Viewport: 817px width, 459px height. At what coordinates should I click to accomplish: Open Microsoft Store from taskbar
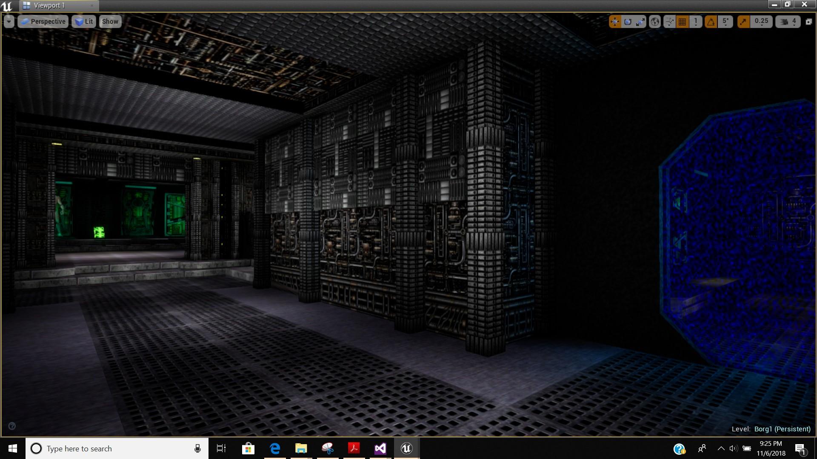click(248, 448)
